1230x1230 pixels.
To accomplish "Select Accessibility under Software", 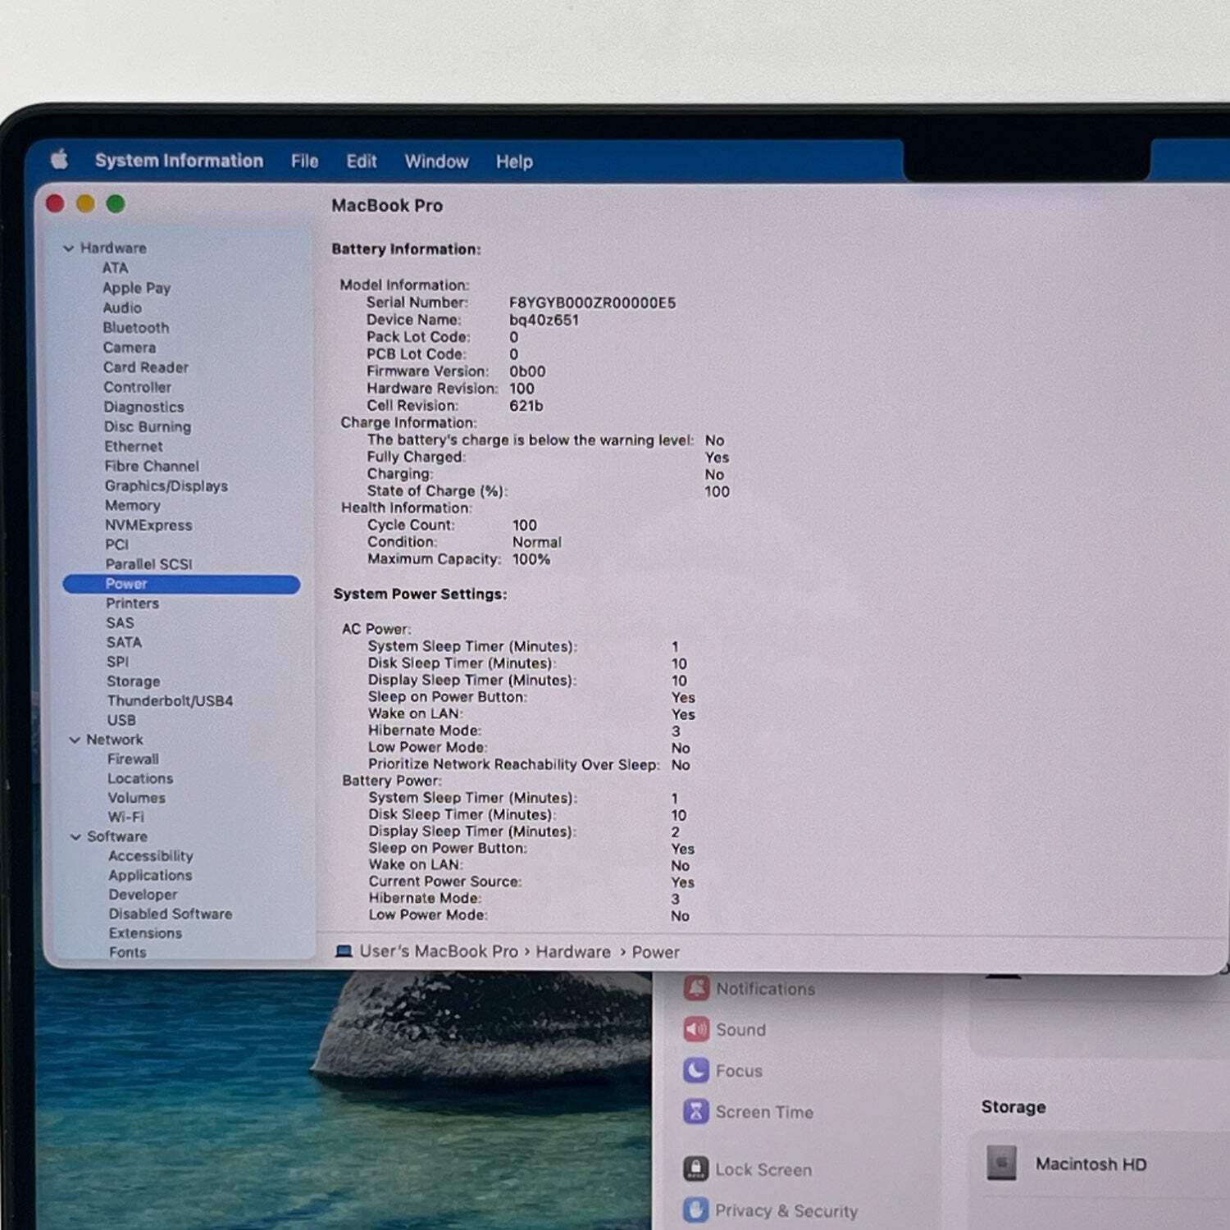I will click(151, 856).
